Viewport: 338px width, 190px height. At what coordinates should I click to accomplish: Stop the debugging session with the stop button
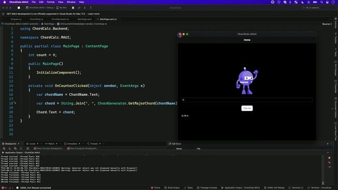(19, 8)
